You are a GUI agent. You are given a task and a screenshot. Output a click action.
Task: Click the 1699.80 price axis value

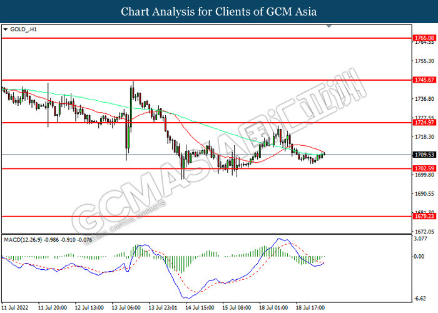click(x=425, y=175)
